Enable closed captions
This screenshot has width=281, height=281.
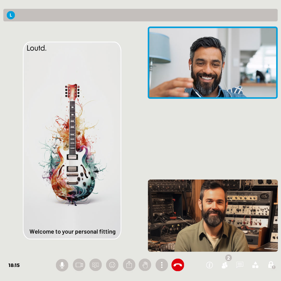tap(95, 265)
